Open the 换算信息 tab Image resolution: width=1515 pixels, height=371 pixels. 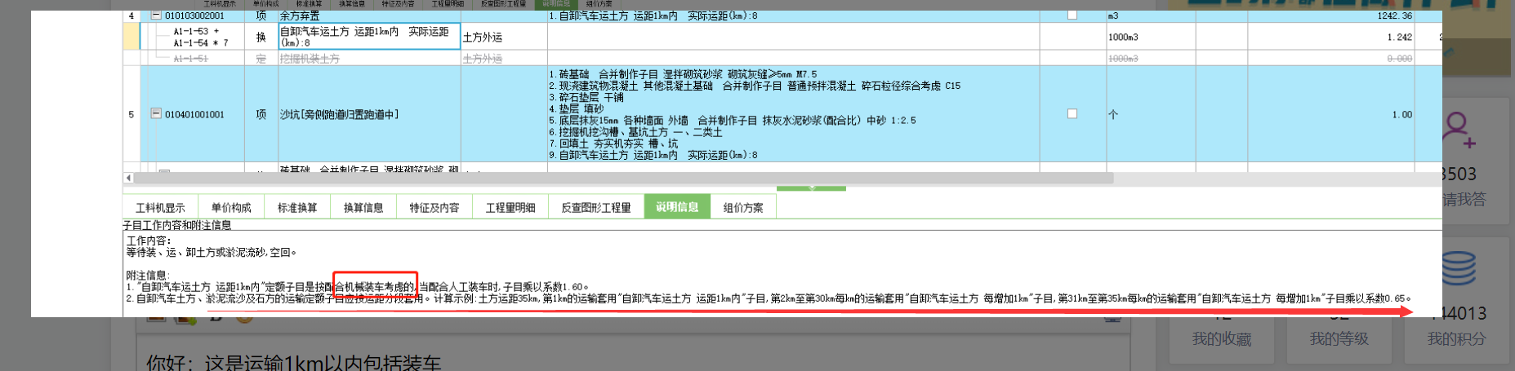click(363, 208)
